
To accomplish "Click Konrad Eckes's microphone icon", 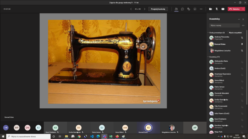I will pyautogui.click(x=242, y=44).
